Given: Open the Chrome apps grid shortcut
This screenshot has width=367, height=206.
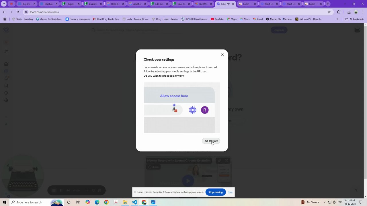Looking at the screenshot, I should (x=5, y=19).
